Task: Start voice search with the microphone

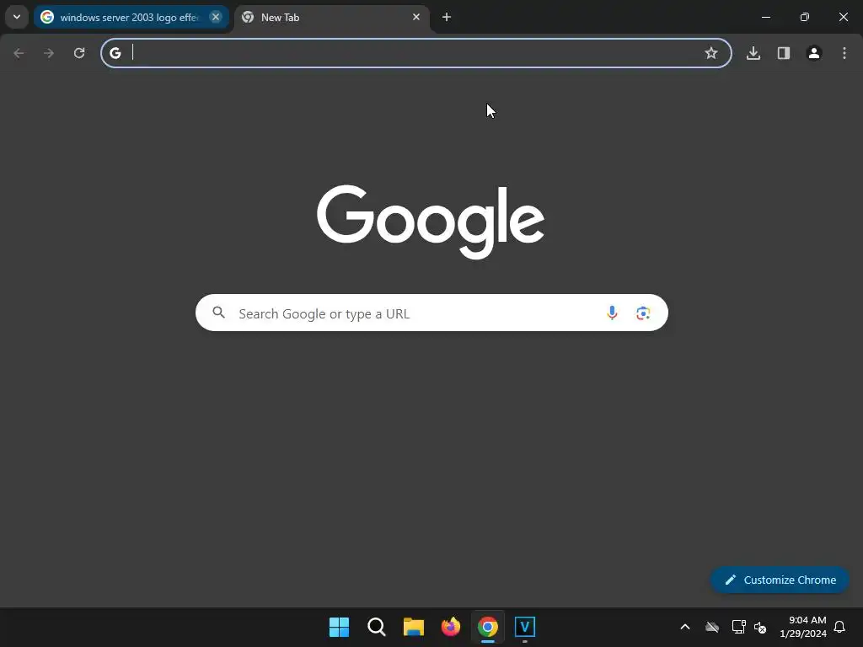Action: click(x=612, y=313)
